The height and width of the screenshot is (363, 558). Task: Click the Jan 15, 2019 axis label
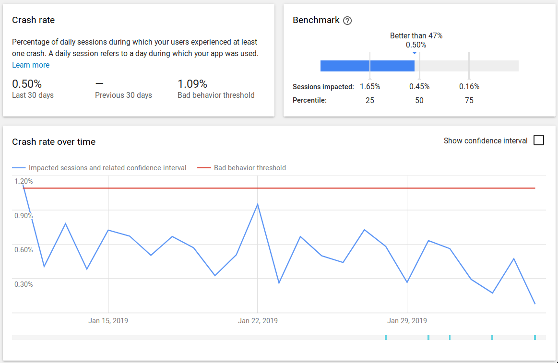tap(108, 321)
